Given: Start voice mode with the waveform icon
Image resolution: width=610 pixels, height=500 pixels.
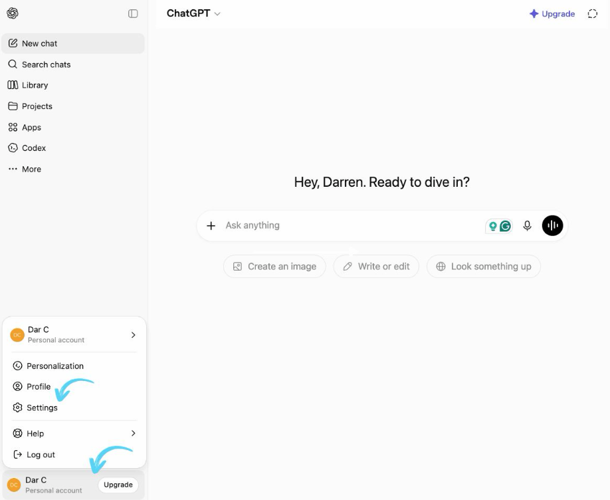Looking at the screenshot, I should [552, 225].
